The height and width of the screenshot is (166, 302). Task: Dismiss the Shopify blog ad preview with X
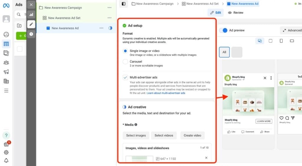point(265,78)
